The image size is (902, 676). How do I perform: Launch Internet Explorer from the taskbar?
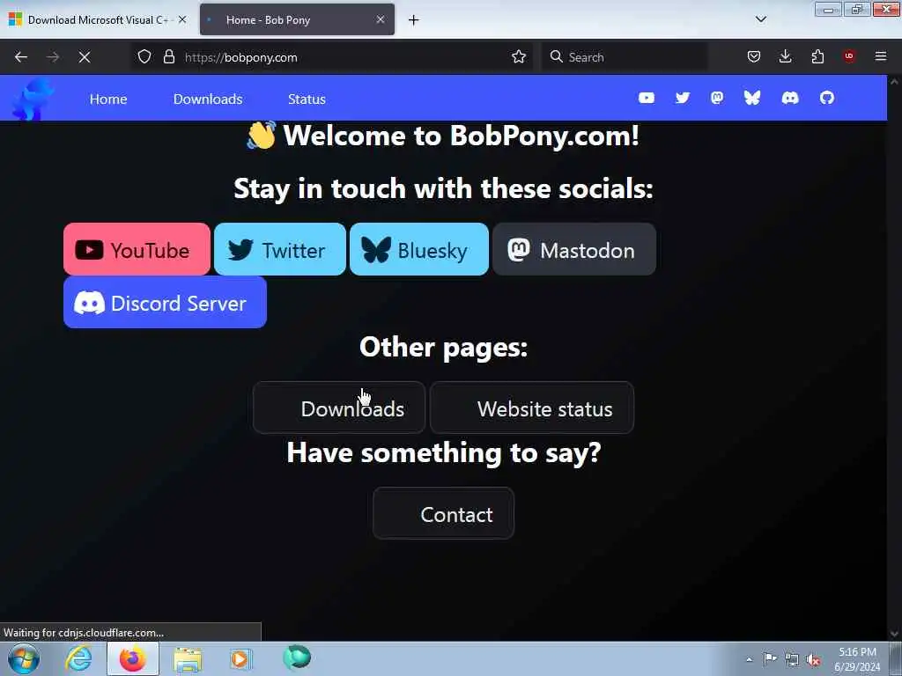(78, 658)
